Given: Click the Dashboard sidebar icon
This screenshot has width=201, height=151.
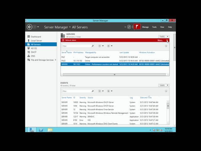Looking at the screenshot, I should (29, 36).
